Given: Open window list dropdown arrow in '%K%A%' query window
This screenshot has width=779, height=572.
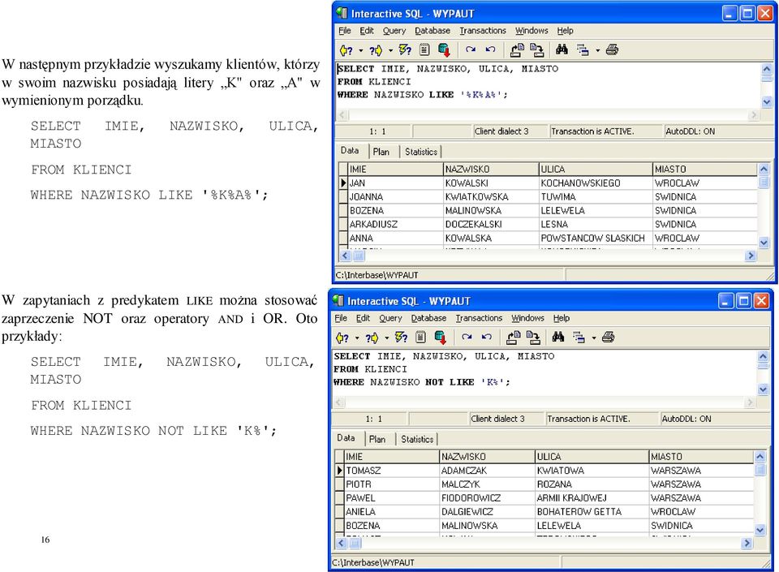Looking at the screenshot, I should (x=597, y=50).
